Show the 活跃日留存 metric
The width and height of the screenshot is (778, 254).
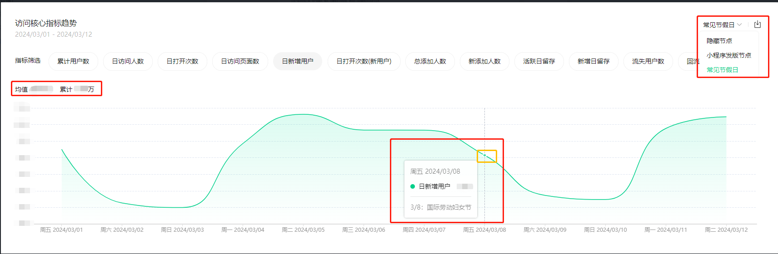click(x=539, y=61)
